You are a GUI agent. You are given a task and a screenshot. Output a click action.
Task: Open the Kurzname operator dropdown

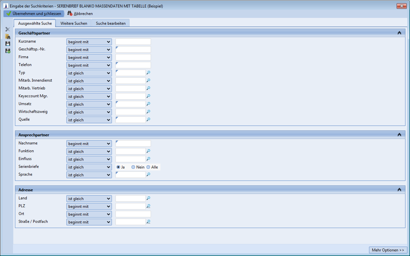[x=89, y=42]
